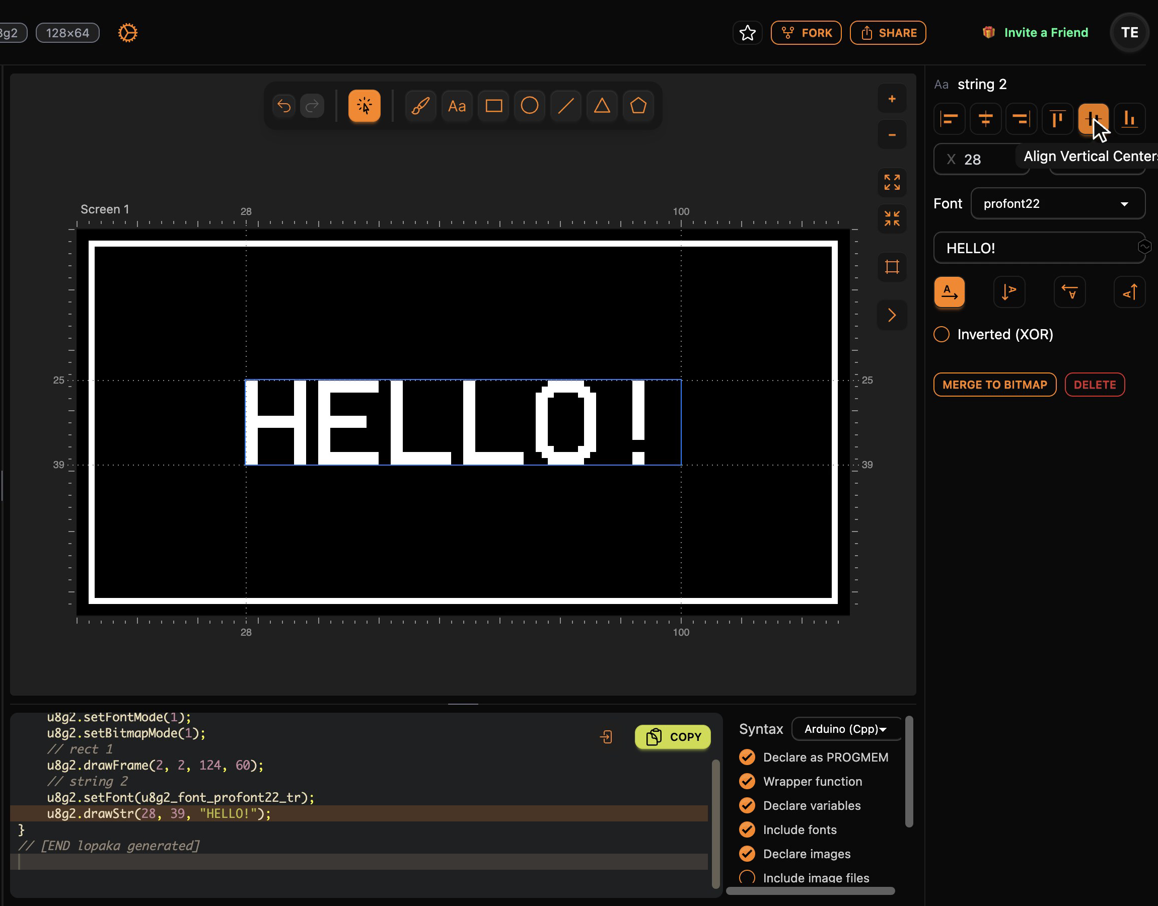Star this project as favorite
1158x906 pixels.
coord(748,33)
